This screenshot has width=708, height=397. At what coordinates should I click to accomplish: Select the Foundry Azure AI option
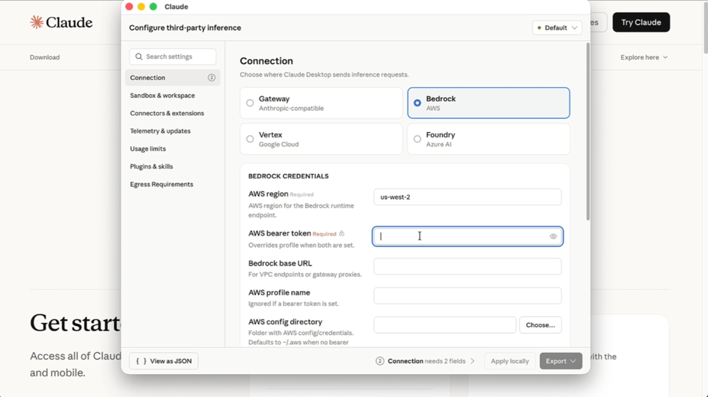click(x=488, y=139)
